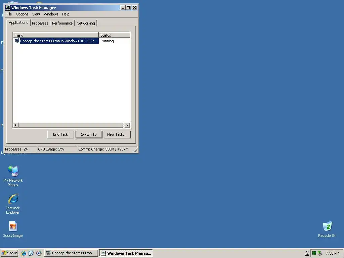Click the Task Manager title bar icon
This screenshot has height=258, width=344.
[8, 8]
